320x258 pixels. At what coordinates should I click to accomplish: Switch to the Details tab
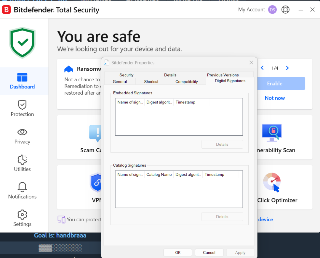pyautogui.click(x=170, y=75)
